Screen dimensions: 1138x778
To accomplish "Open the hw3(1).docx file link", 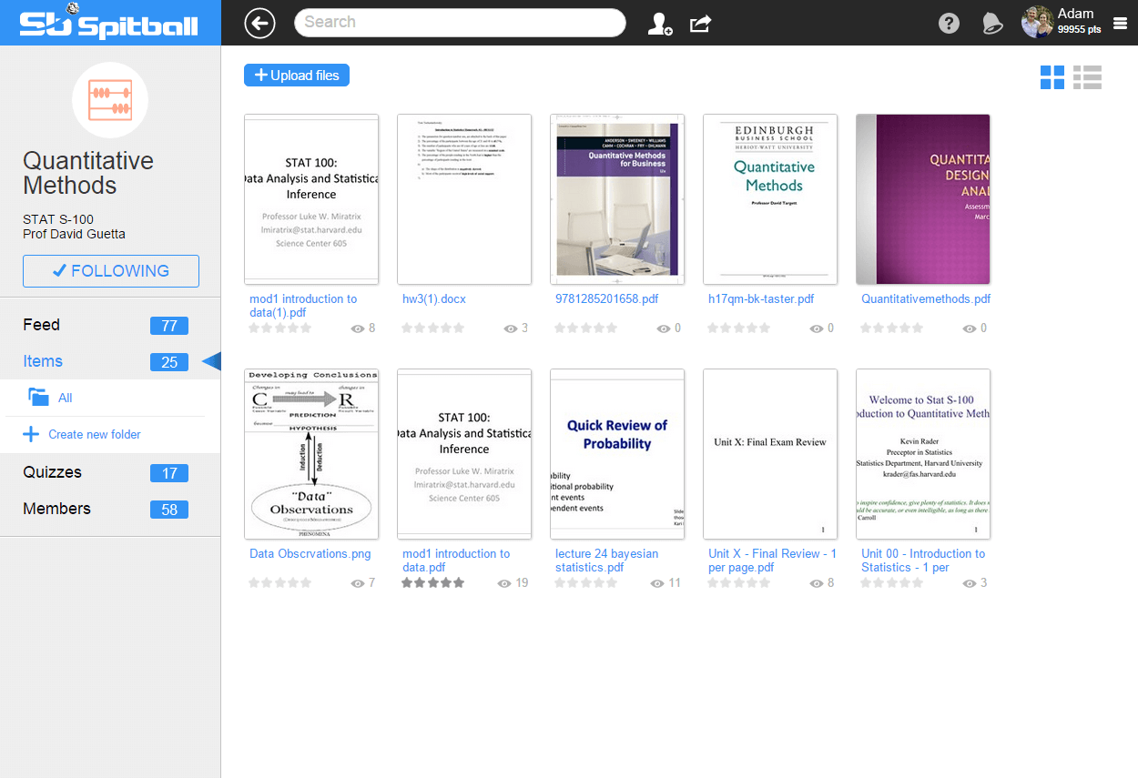I will tap(434, 298).
